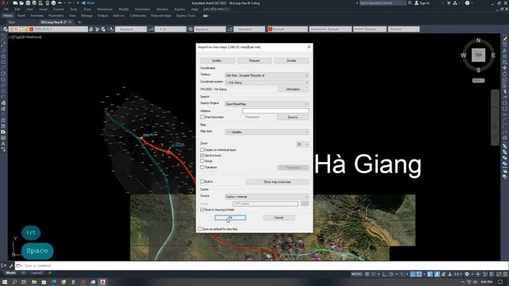This screenshot has width=509, height=286.
Task: Open the Draw menu
Action: [87, 9]
